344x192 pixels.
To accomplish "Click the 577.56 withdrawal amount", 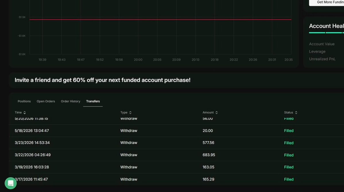I will (208, 143).
